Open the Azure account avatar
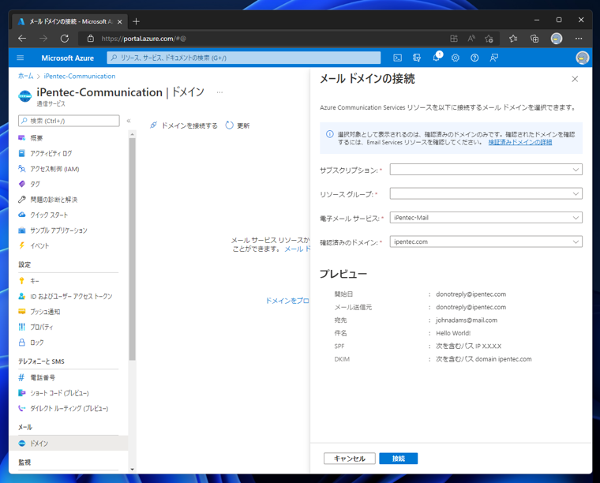Image resolution: width=600 pixels, height=483 pixels. point(583,58)
